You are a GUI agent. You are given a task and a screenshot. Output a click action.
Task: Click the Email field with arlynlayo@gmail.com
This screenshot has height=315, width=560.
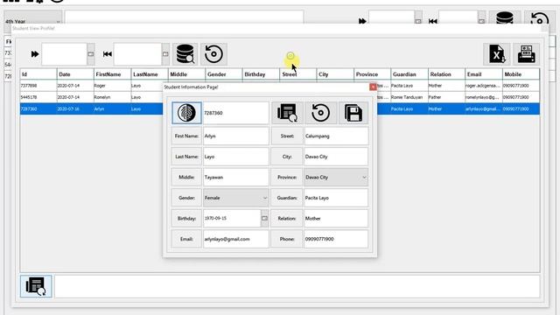point(235,239)
